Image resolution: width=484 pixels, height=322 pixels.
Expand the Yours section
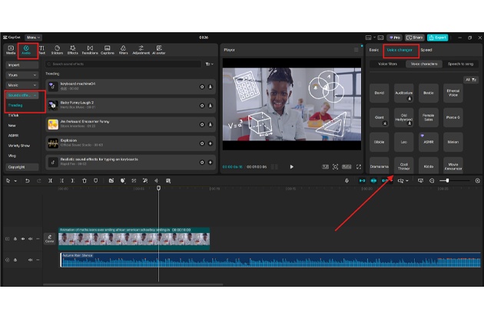pyautogui.click(x=22, y=75)
